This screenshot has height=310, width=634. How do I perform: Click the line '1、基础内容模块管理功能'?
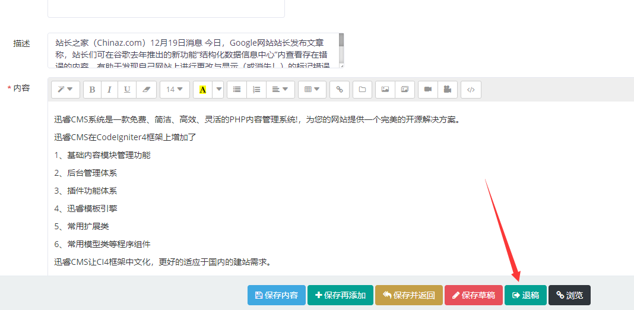pyautogui.click(x=102, y=155)
